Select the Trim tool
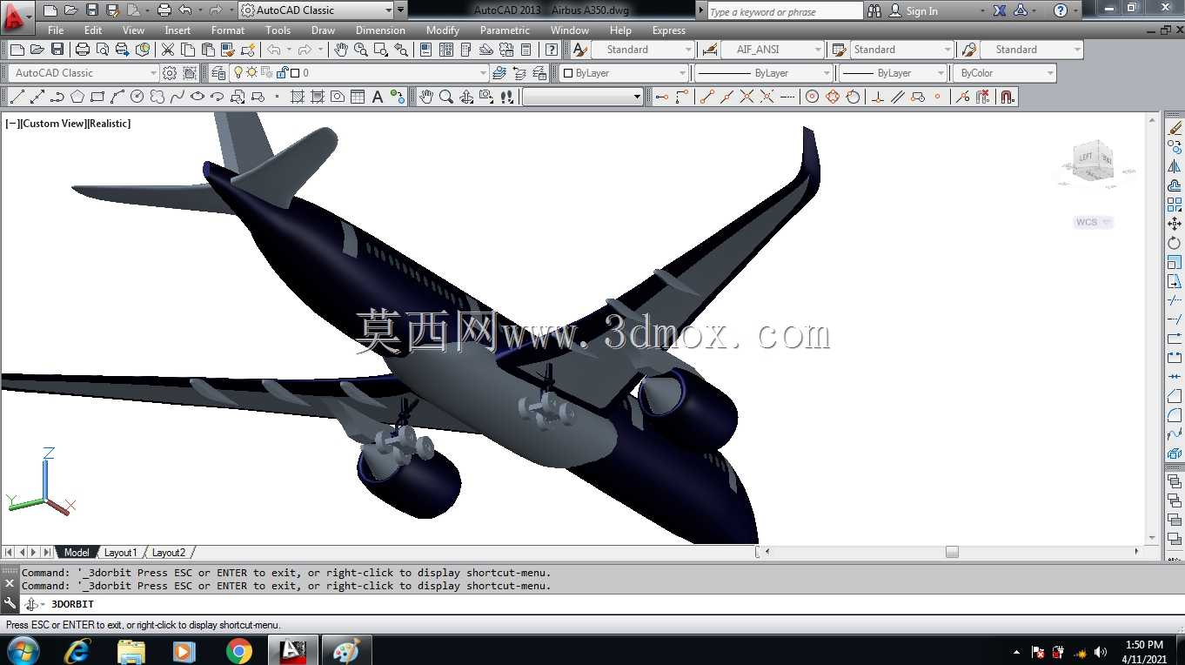The image size is (1185, 665). point(1175,300)
